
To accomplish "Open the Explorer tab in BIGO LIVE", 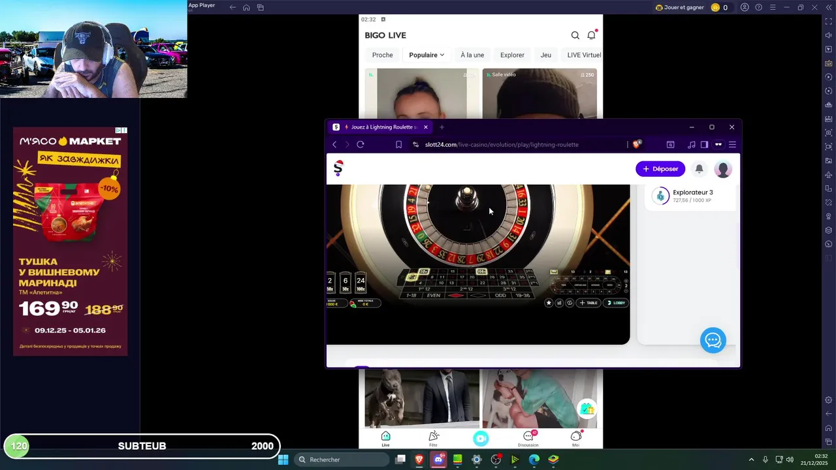I will 512,55.
